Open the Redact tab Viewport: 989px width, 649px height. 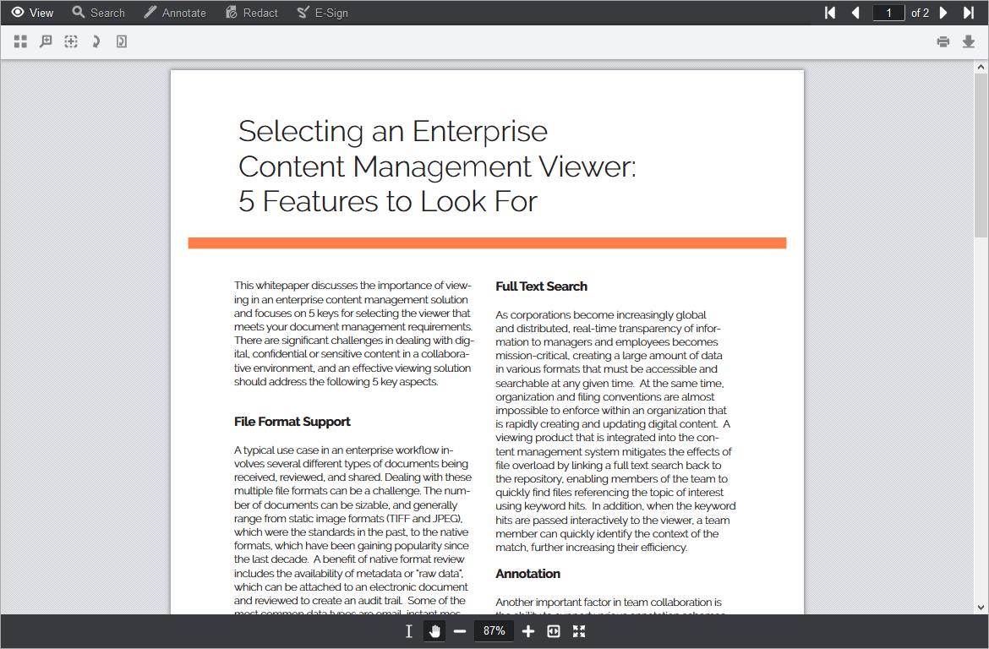point(251,12)
